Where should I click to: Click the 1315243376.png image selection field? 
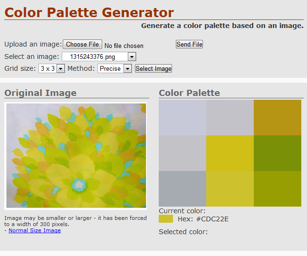coord(99,57)
